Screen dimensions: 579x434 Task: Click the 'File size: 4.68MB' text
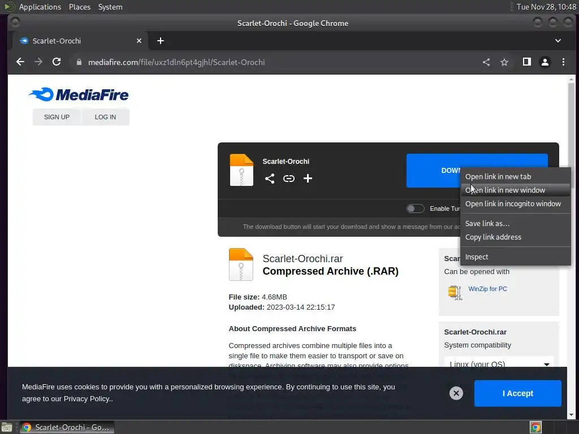(x=258, y=297)
